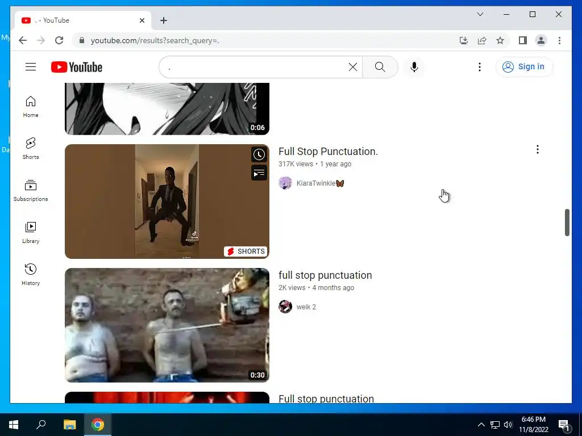582x436 pixels.
Task: Open the 0:30 full stop punctuation thumbnail
Action: [167, 325]
